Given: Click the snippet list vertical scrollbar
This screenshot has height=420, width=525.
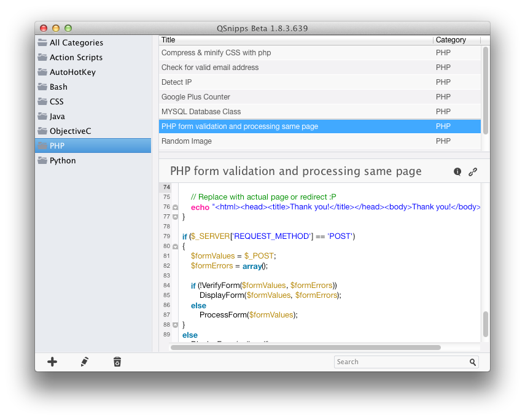Looking at the screenshot, I should click(486, 90).
